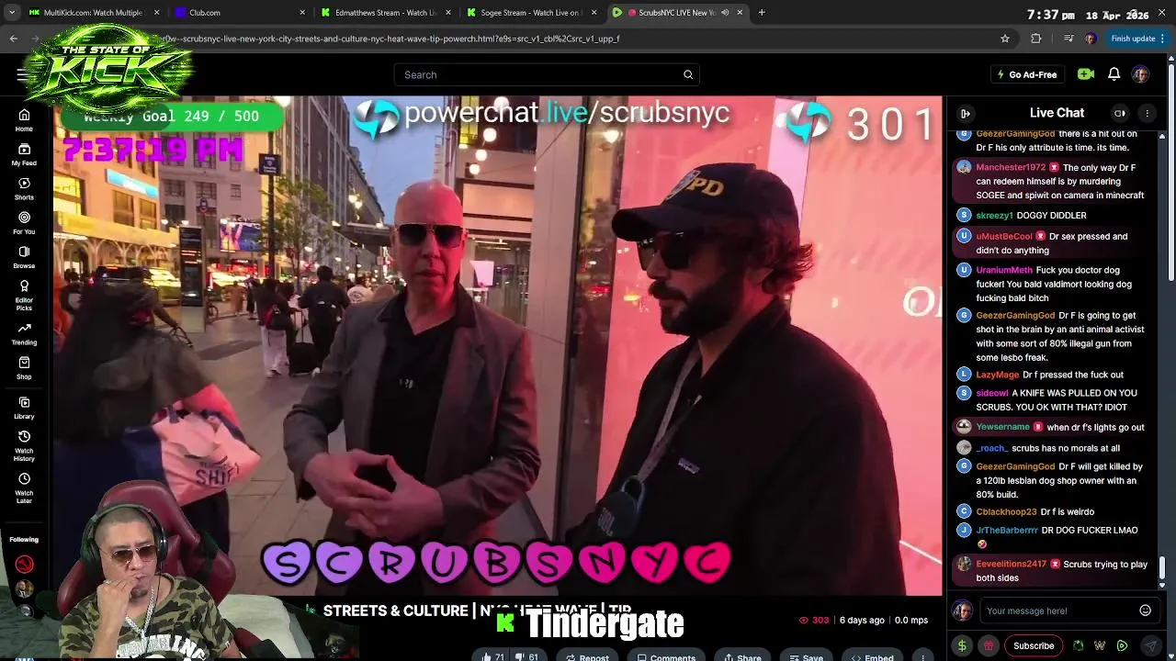
Task: Open the Comments button
Action: (666, 656)
